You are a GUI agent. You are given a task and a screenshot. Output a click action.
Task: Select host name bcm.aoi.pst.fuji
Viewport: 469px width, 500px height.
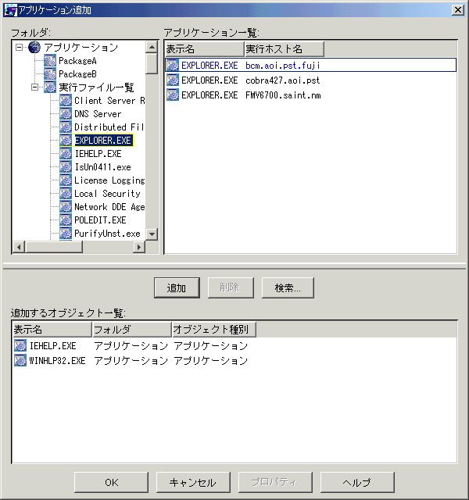click(x=283, y=66)
